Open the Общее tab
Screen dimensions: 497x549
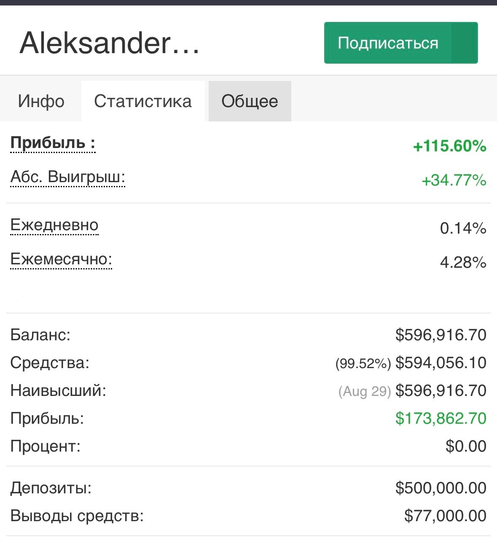tap(250, 101)
